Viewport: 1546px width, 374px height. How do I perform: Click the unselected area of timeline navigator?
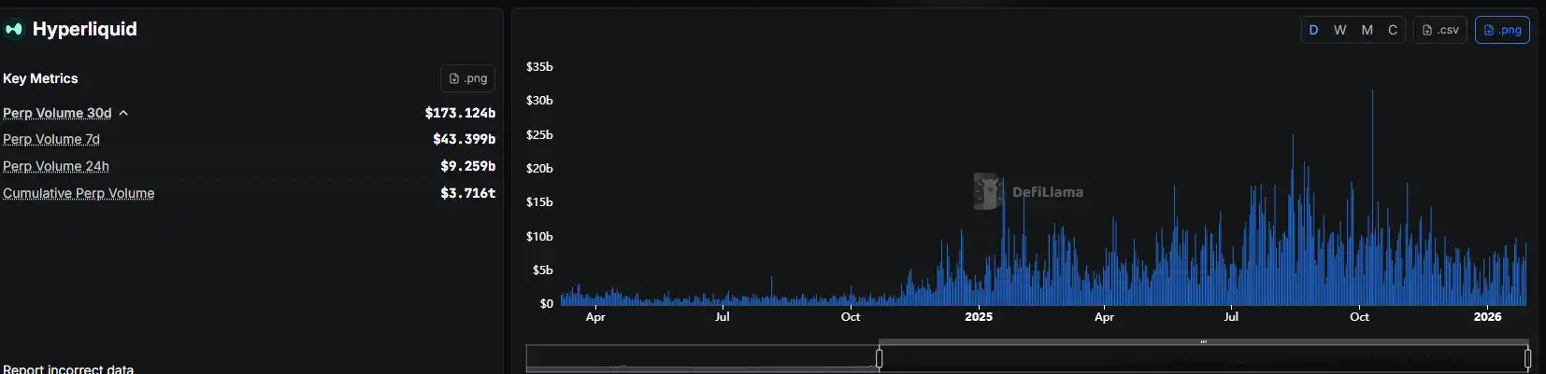tap(701, 358)
